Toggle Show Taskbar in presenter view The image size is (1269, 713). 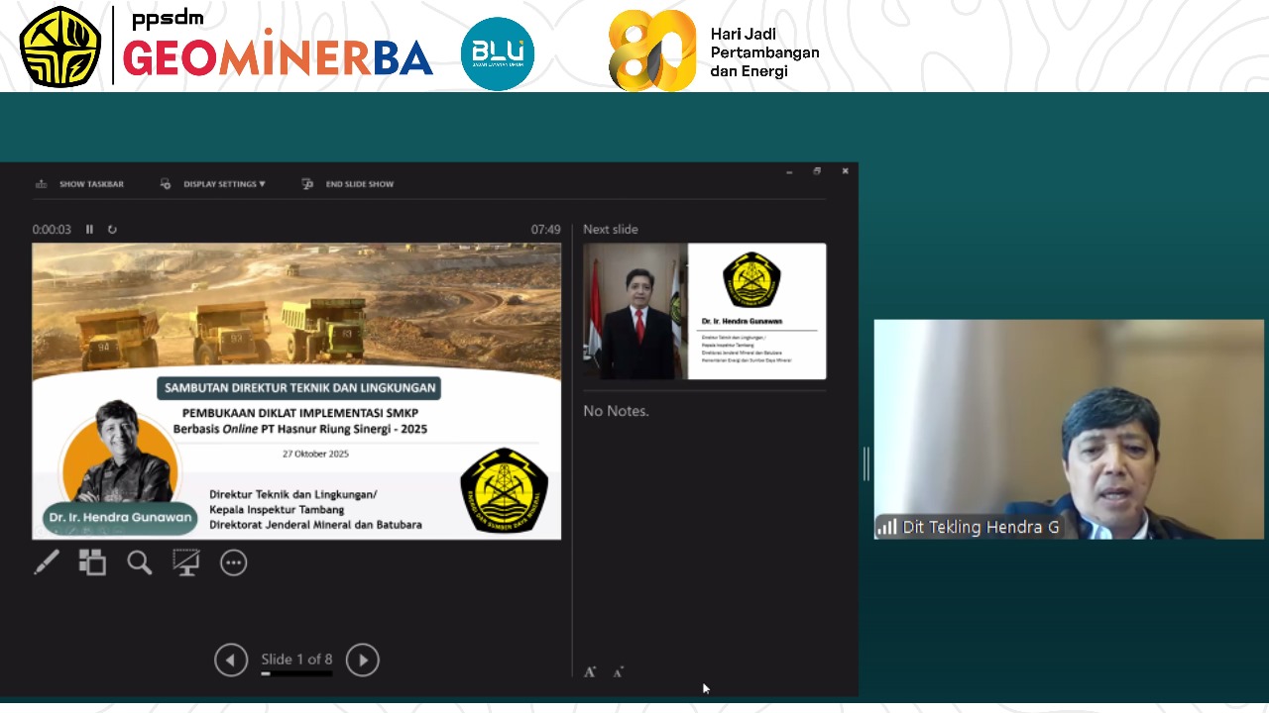pos(80,183)
